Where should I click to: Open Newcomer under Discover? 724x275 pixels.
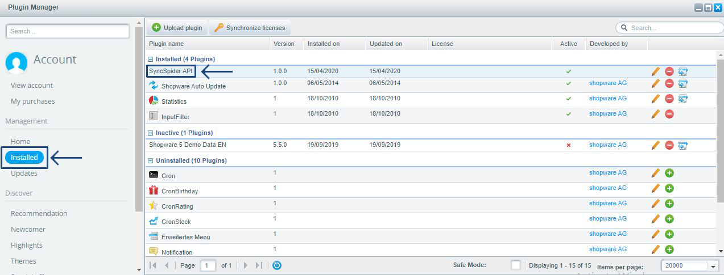tap(28, 230)
